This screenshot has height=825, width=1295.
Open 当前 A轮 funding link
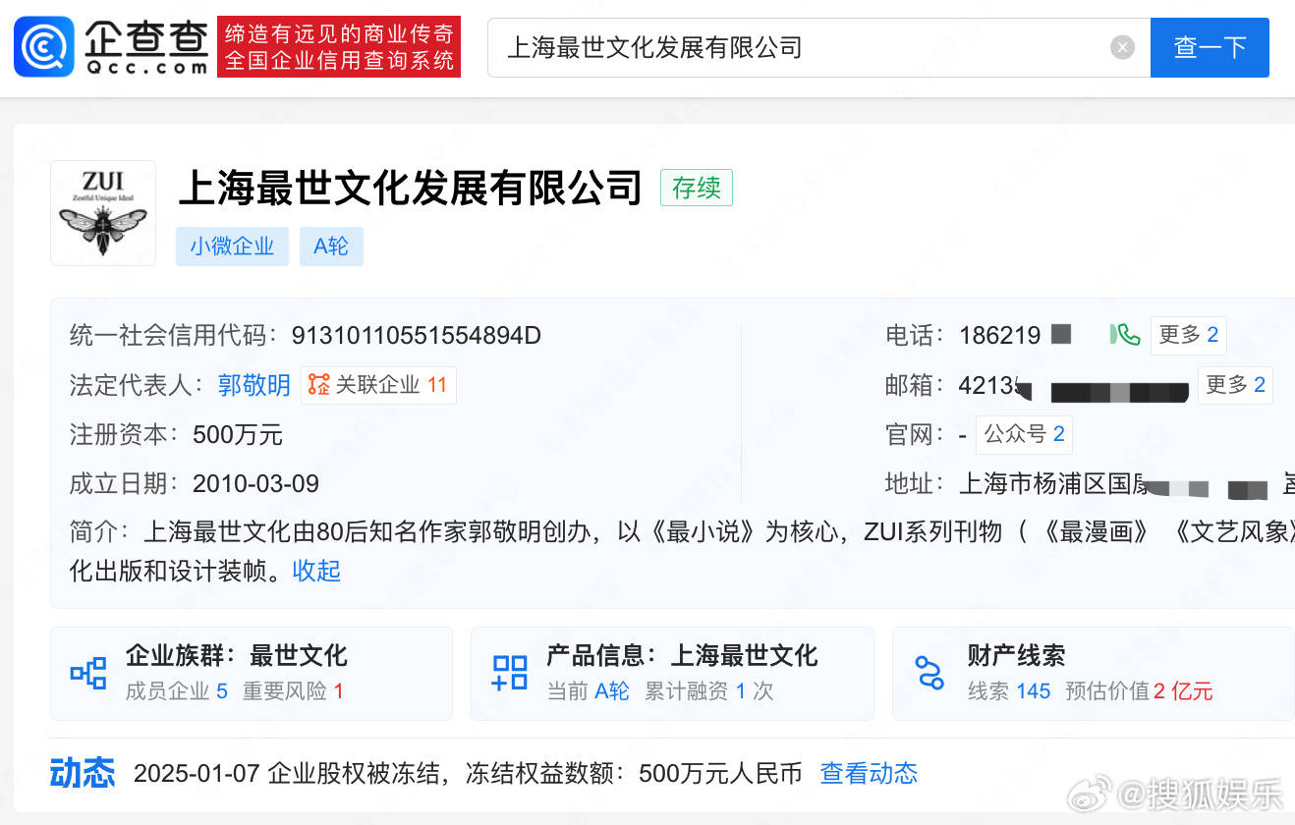pyautogui.click(x=588, y=691)
